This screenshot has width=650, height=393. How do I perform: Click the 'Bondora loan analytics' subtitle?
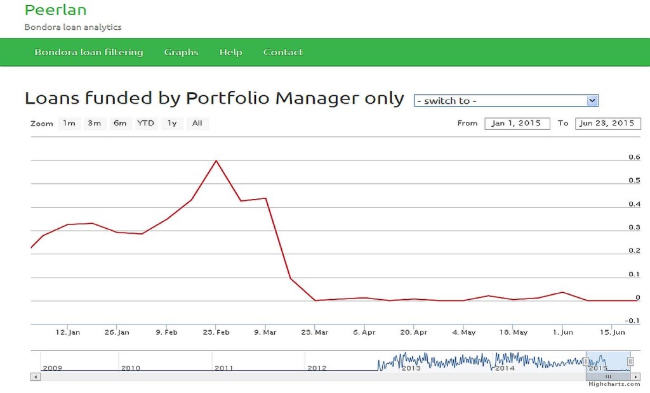73,27
